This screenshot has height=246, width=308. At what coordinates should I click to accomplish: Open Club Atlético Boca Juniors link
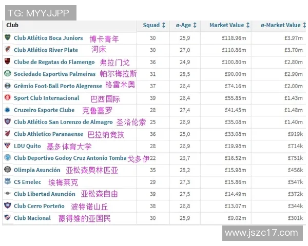48,38
